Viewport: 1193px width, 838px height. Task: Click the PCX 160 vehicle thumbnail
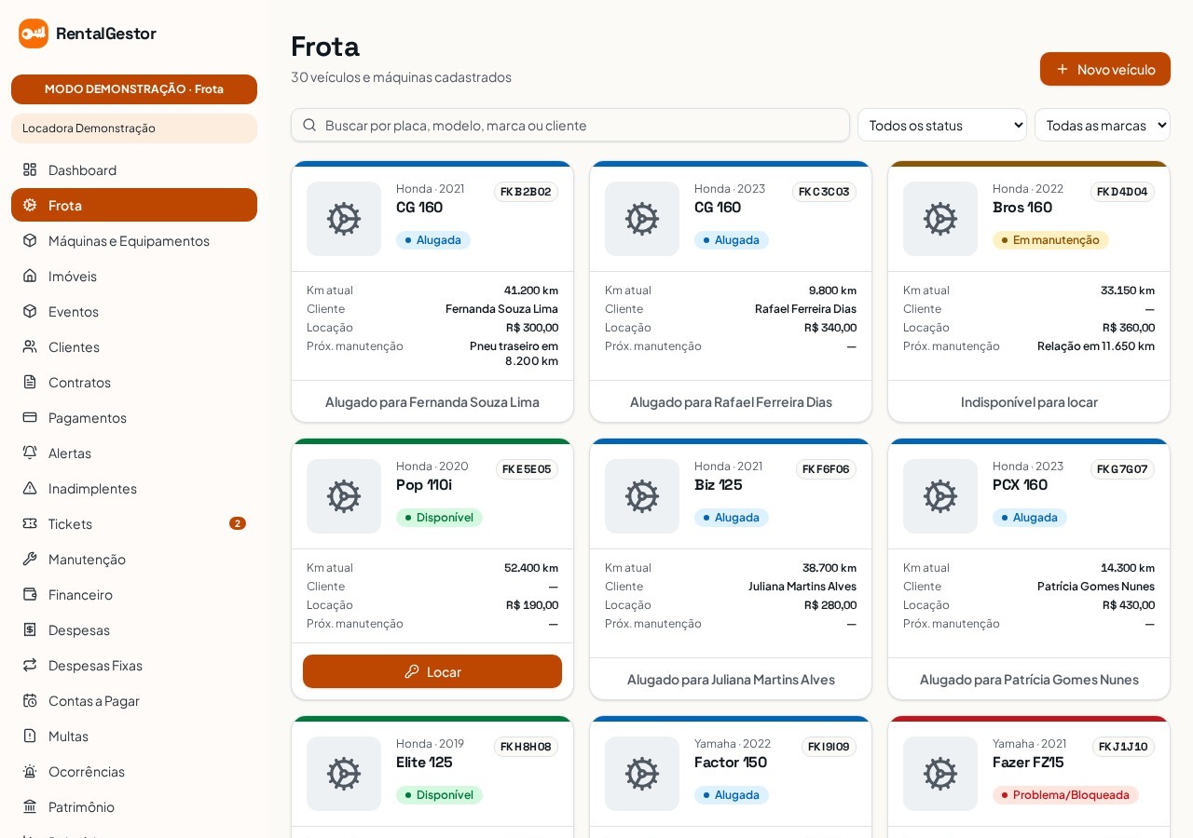click(x=940, y=496)
